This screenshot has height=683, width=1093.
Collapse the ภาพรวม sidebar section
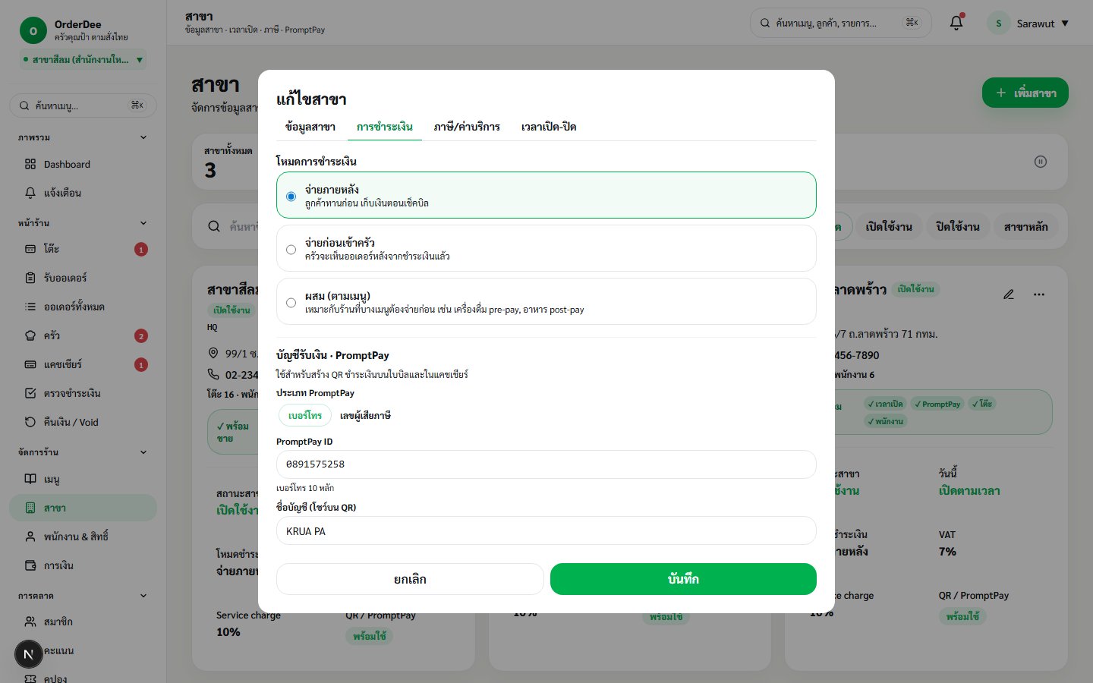[x=143, y=137]
